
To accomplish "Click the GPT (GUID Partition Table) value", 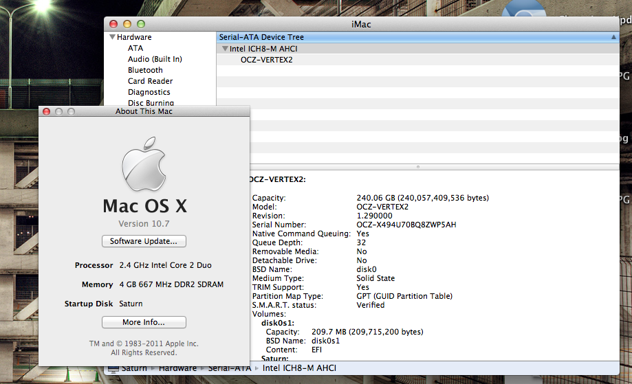I will point(404,296).
